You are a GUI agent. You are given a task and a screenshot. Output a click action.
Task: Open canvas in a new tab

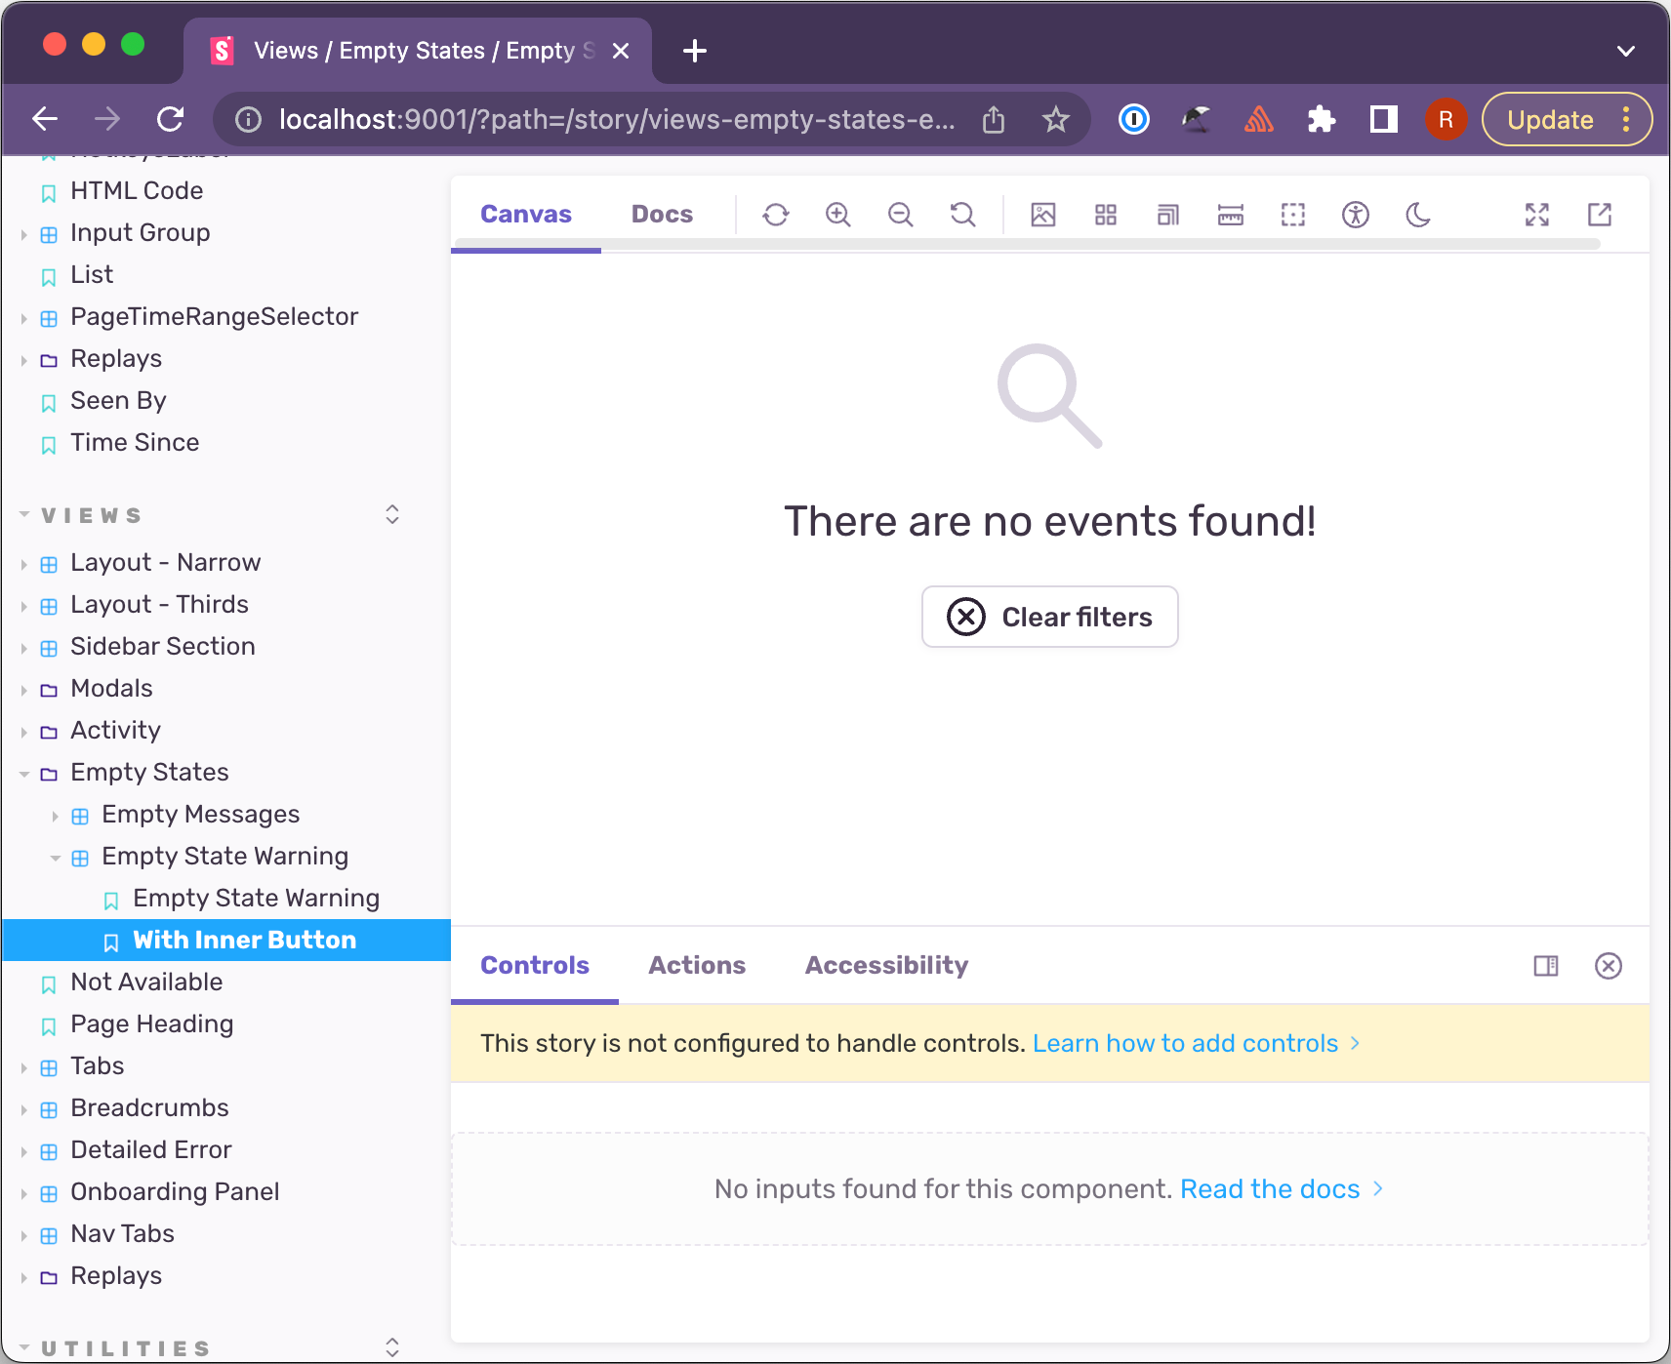tap(1600, 215)
